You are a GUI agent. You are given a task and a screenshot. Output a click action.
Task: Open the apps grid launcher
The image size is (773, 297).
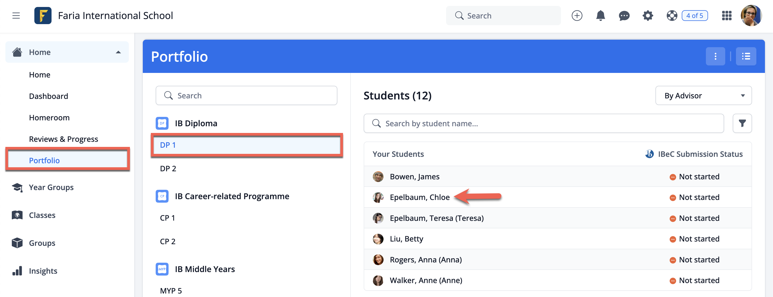(x=727, y=16)
